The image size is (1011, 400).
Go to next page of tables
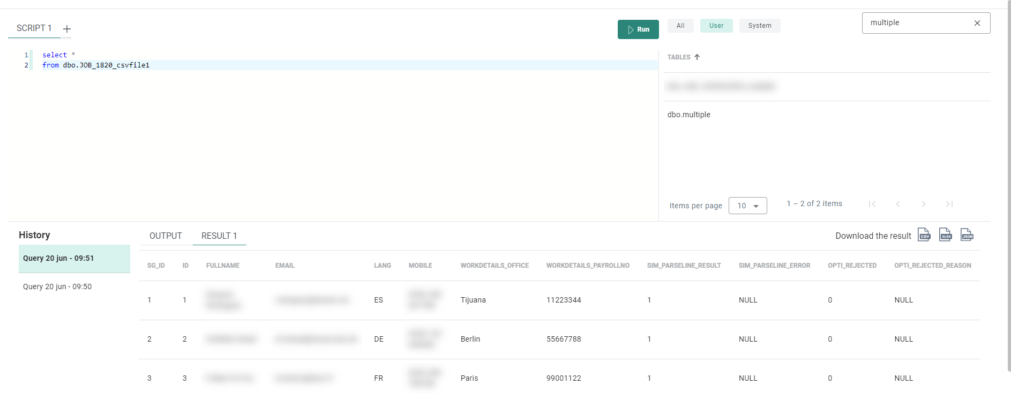923,204
